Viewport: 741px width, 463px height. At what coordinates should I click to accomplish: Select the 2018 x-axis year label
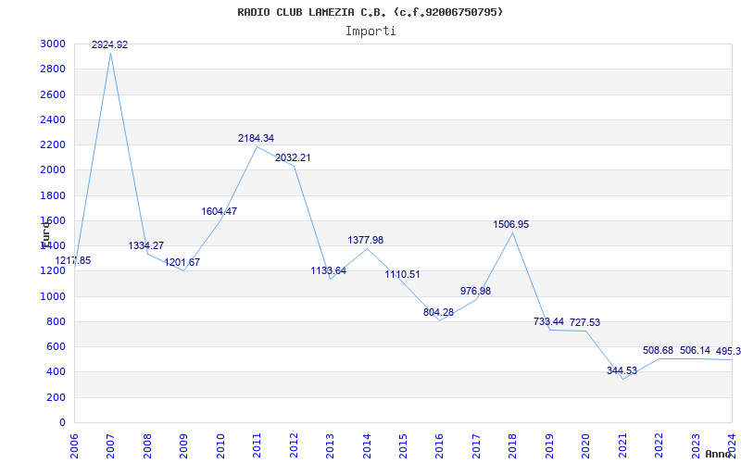pyautogui.click(x=513, y=446)
